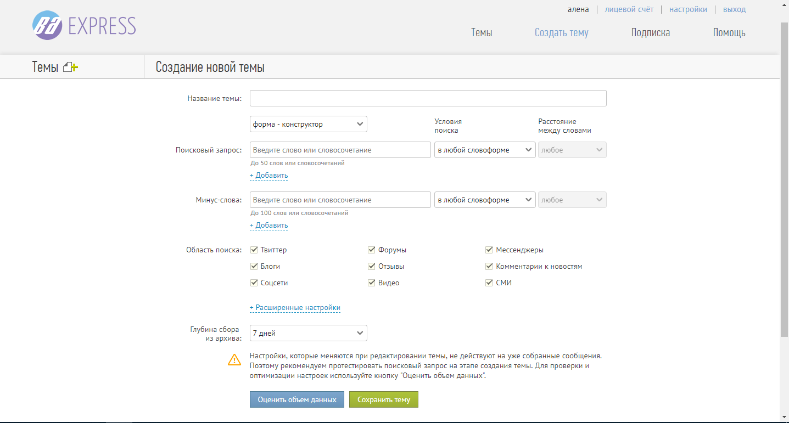
Task: Open the Темы menu item
Action: click(x=482, y=32)
